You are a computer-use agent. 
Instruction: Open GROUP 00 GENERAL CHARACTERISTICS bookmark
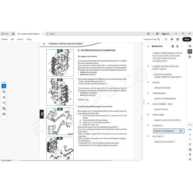click(168, 76)
